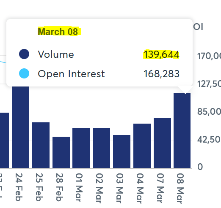
Task: Click the Volume label in tooltip
Action: [x=56, y=54]
